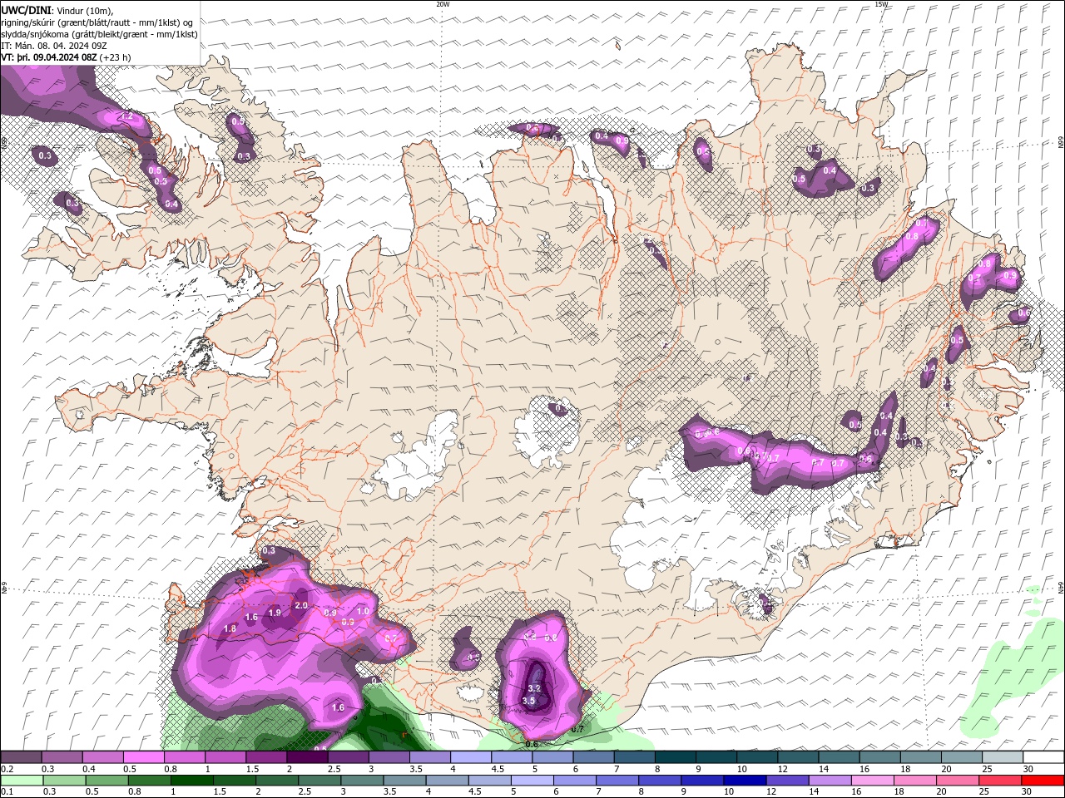1065x798 pixels.
Task: Select the bottom legend swatch between 0.5 and 0.8
Action: point(107,780)
